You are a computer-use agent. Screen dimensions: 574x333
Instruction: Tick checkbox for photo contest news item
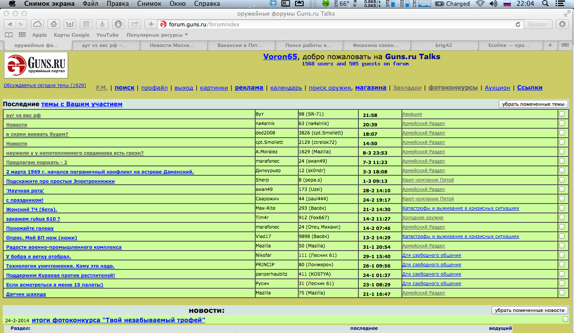565,319
